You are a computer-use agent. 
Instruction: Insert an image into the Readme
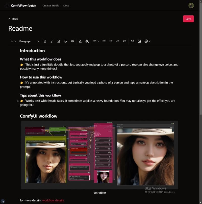pos(139,41)
